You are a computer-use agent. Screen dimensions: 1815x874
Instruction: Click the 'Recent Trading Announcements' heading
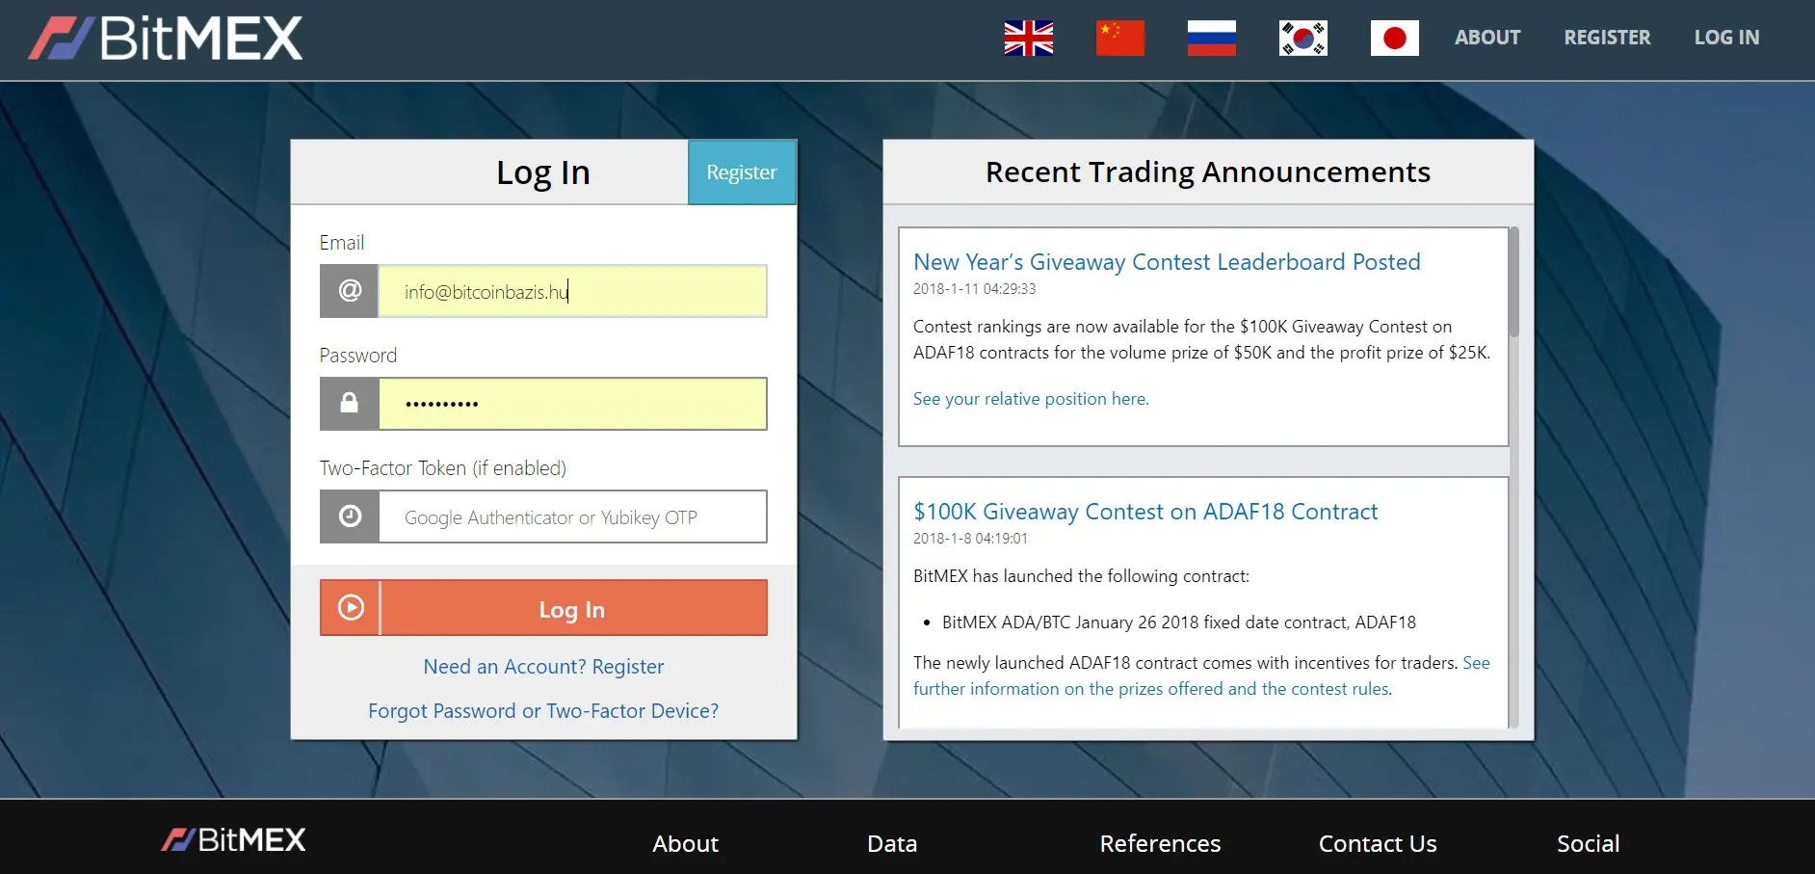(x=1208, y=172)
